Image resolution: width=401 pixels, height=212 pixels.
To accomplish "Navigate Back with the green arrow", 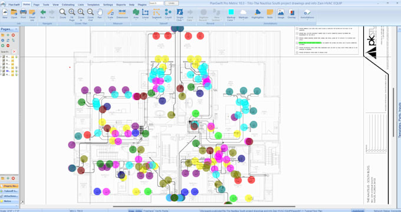I will pyautogui.click(x=43, y=14).
